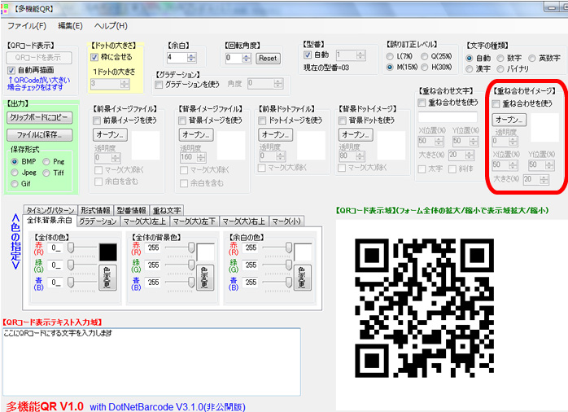568x412 pixels.
Task: Click オープン under 重ね合わせイメージ
Action: tap(509, 120)
